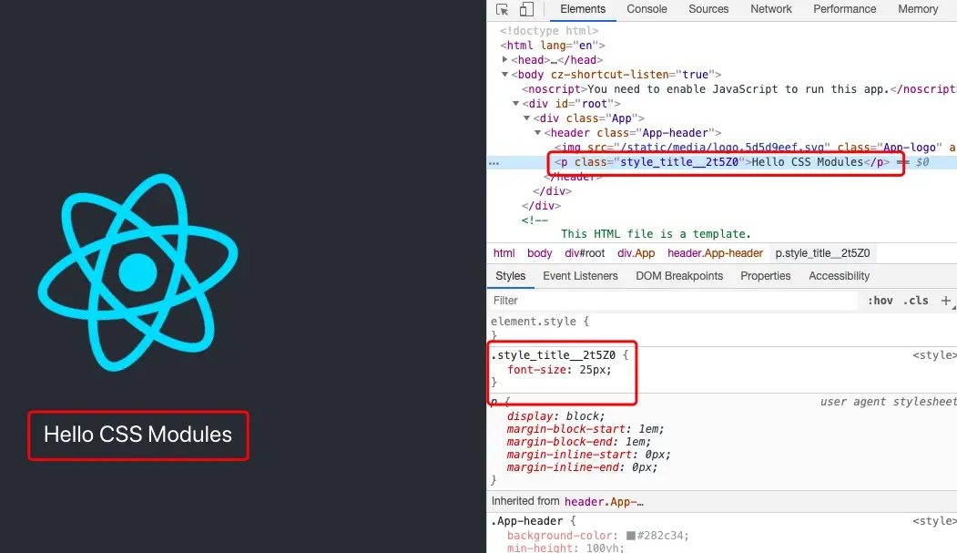Viewport: 957px width, 553px height.
Task: Add a new style rule with plus icon
Action: [x=945, y=301]
